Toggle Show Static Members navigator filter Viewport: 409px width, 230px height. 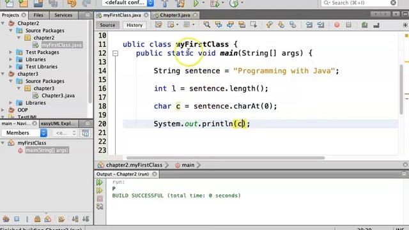(x=27, y=219)
